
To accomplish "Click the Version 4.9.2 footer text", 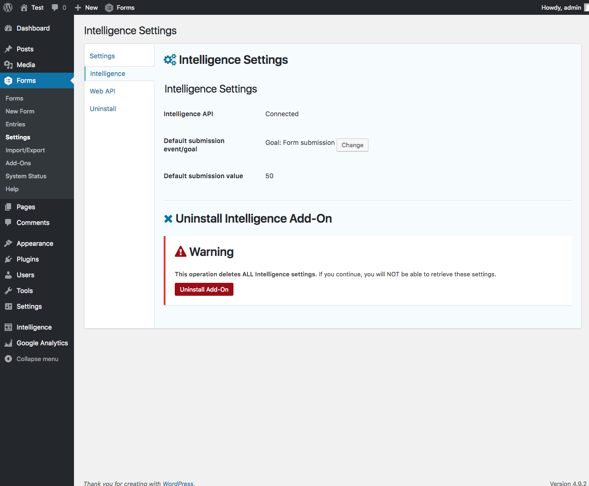I will (x=568, y=483).
